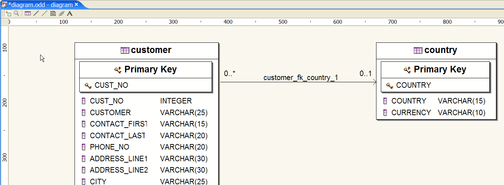Image resolution: width=504 pixels, height=185 pixels.
Task: Click the 0..1 multiplicity label
Action: (x=365, y=73)
